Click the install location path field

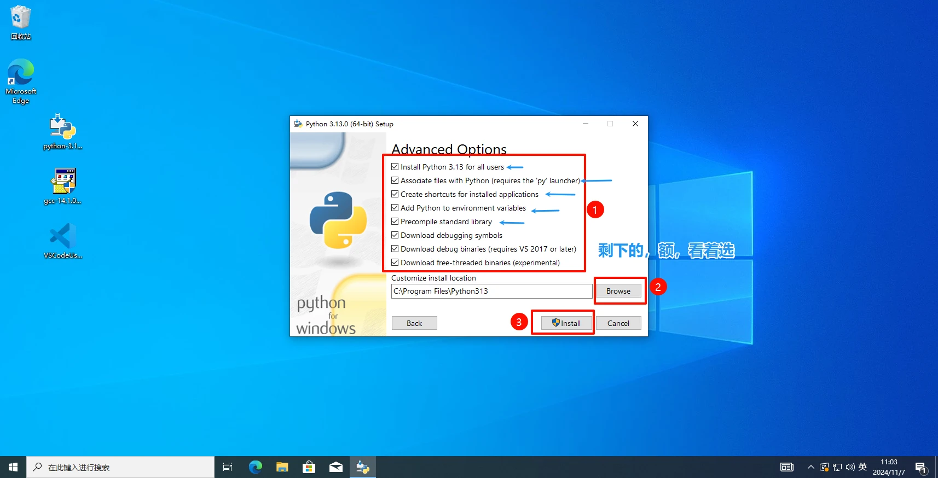[x=491, y=291]
